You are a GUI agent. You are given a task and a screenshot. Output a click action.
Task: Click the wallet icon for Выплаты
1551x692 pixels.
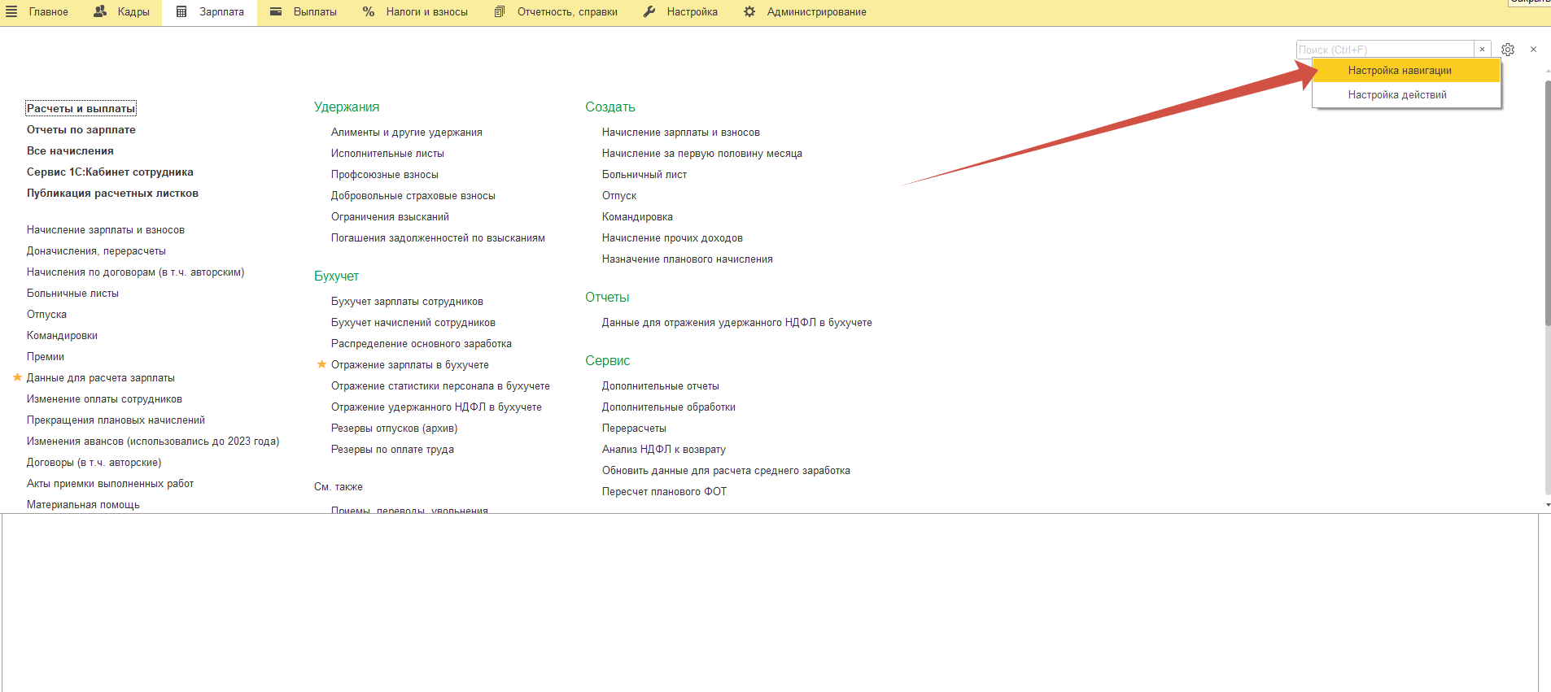coord(276,12)
